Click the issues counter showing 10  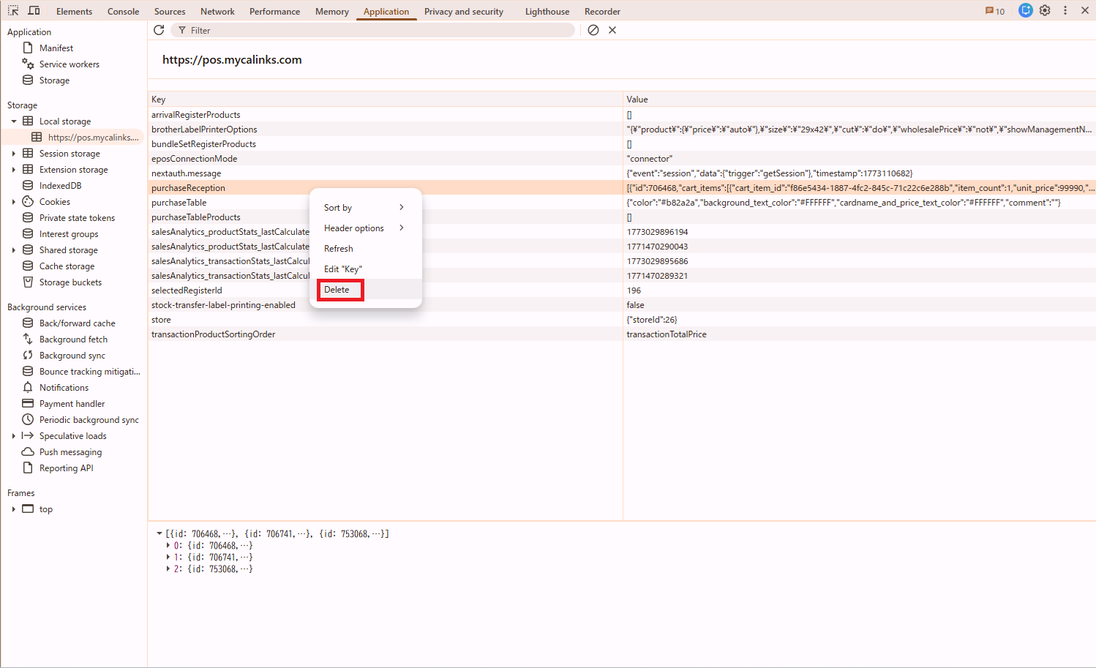click(x=995, y=11)
